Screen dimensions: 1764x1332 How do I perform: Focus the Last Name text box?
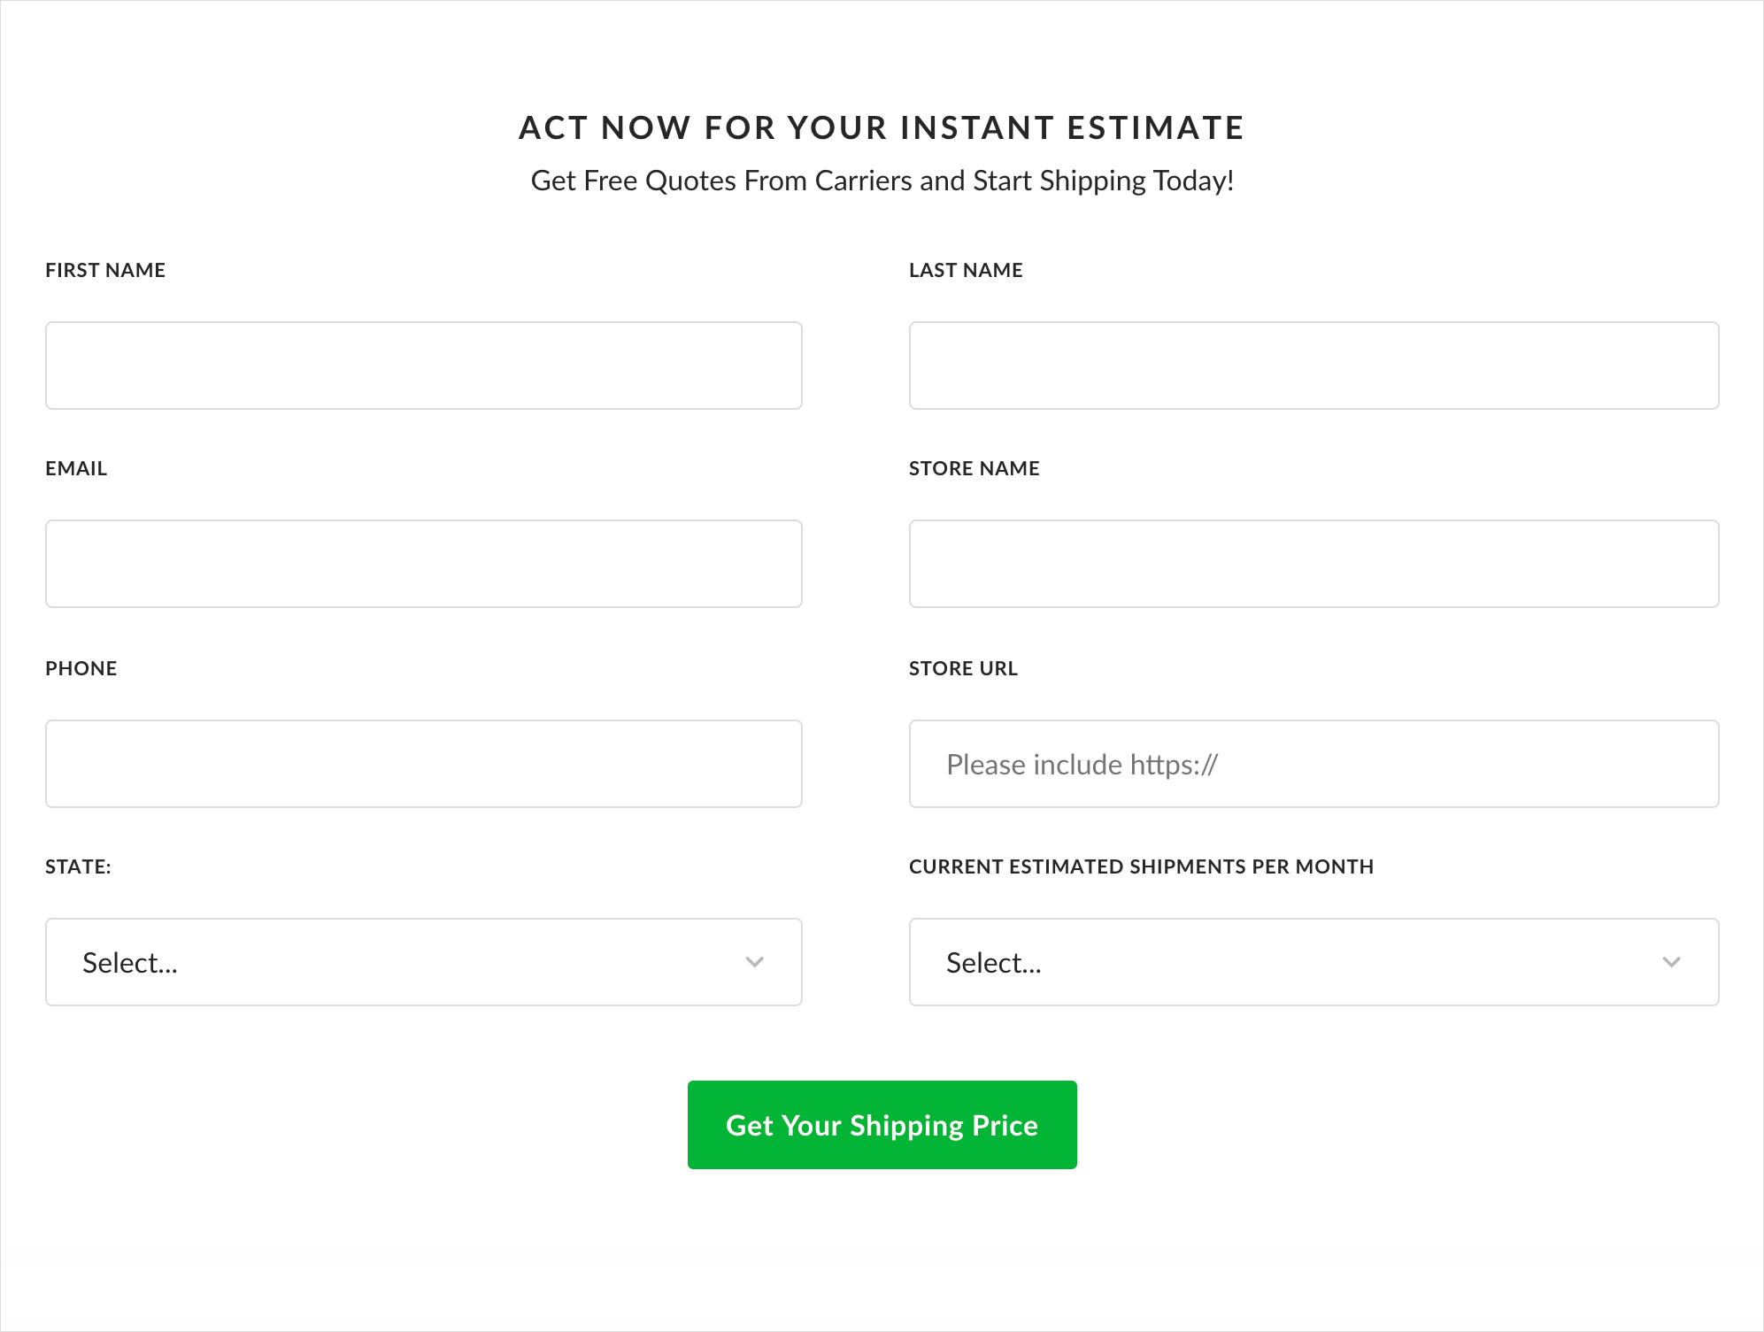[1313, 366]
